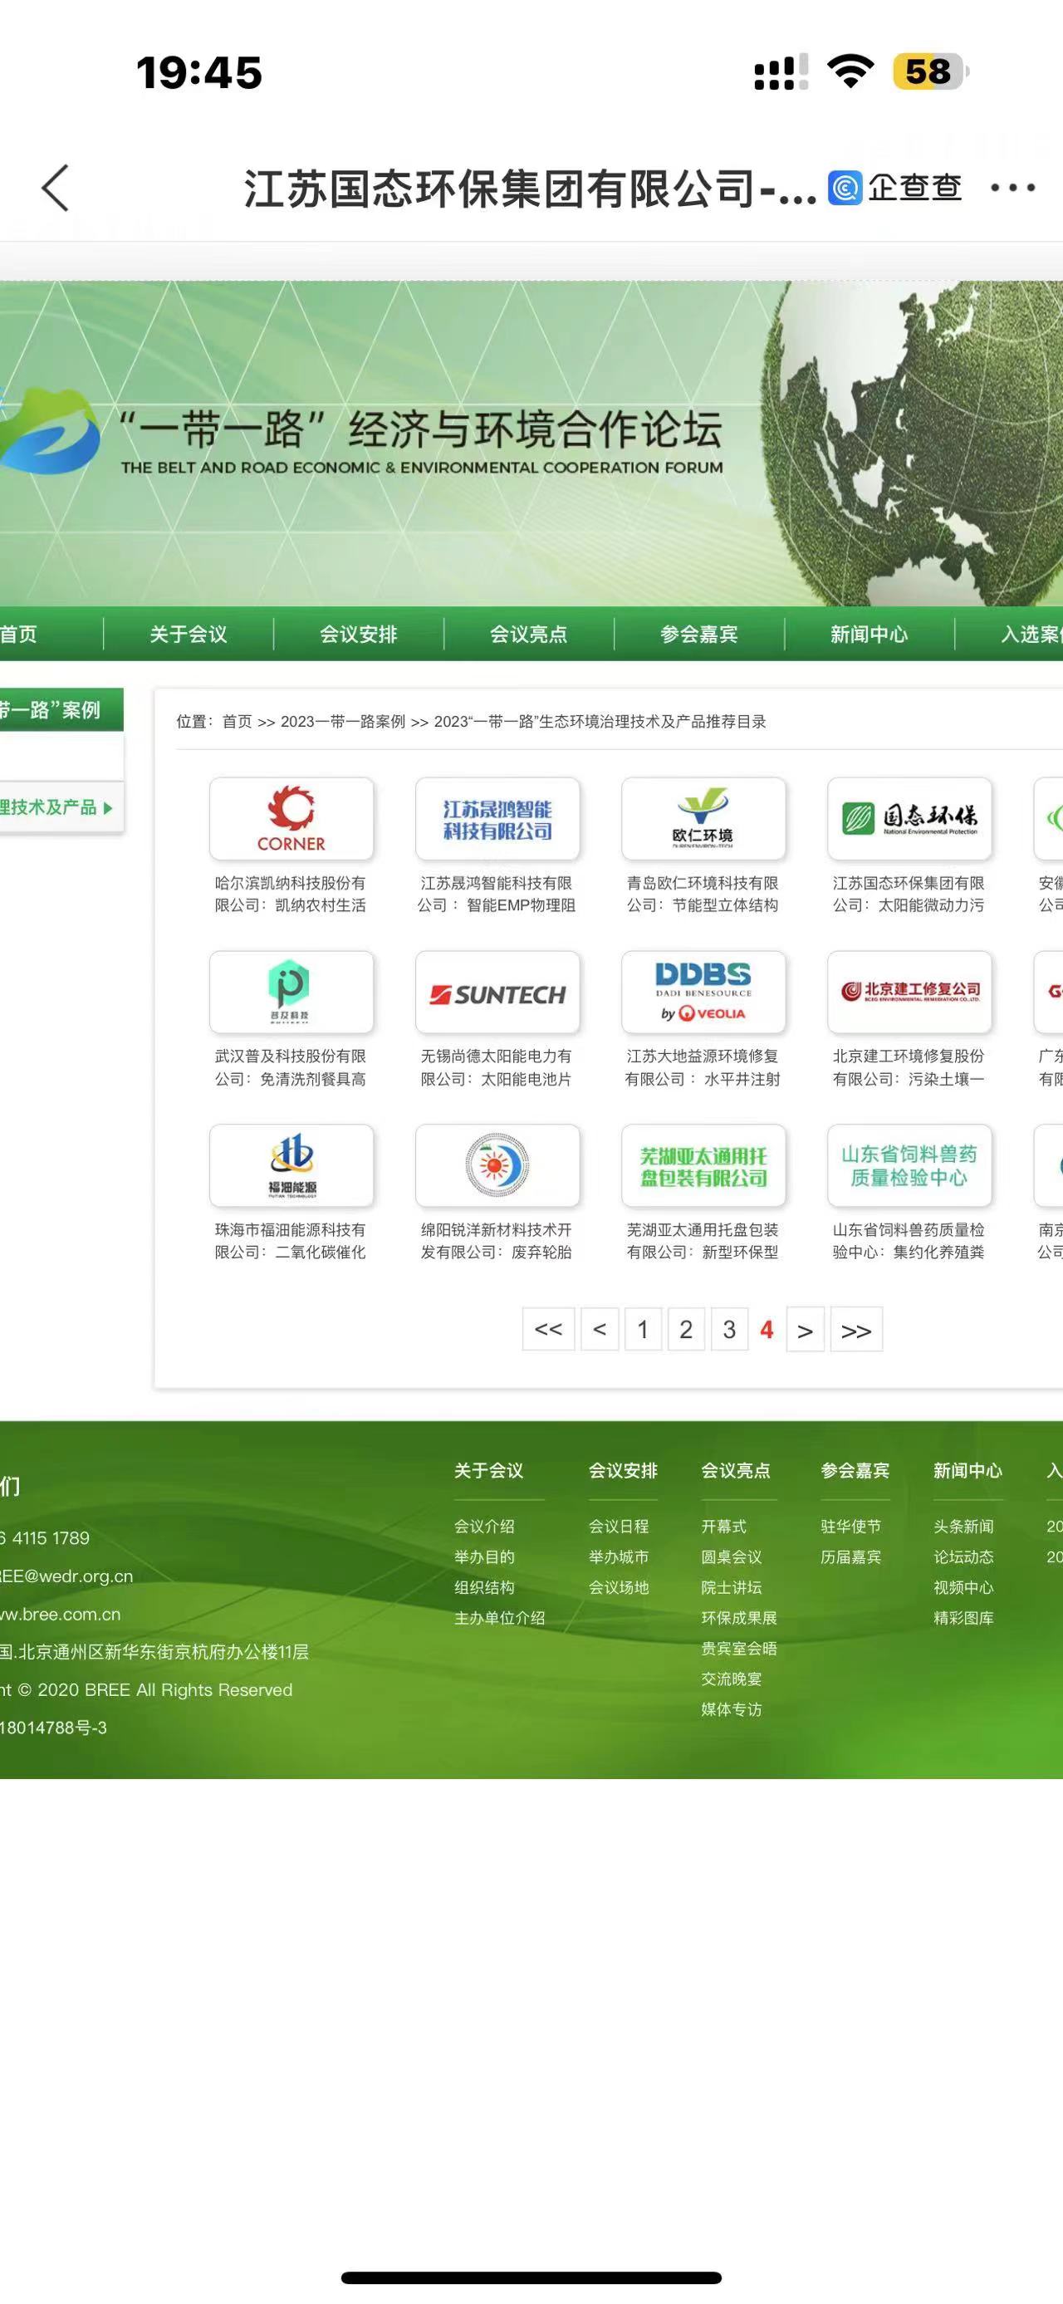The width and height of the screenshot is (1063, 2304).
Task: Jump to first page with << button
Action: (x=548, y=1329)
